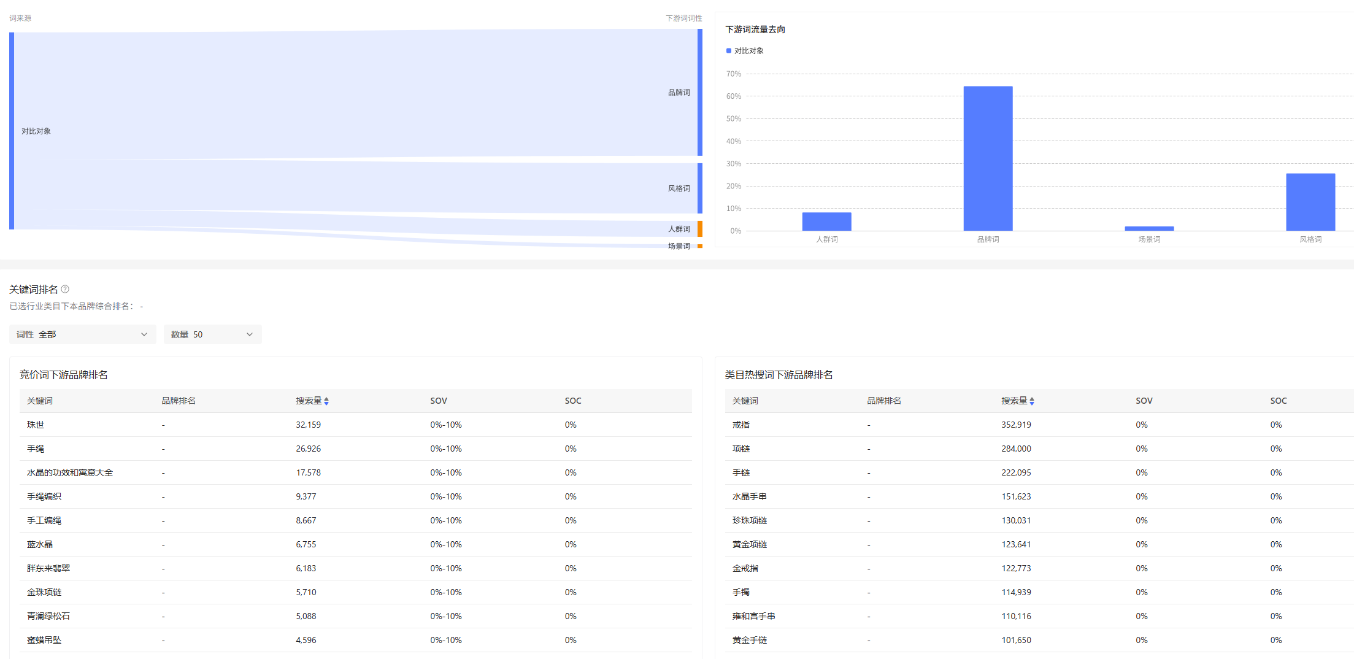The image size is (1354, 659).
Task: Click the 雍和宫手串 keyword row
Action: (x=753, y=616)
